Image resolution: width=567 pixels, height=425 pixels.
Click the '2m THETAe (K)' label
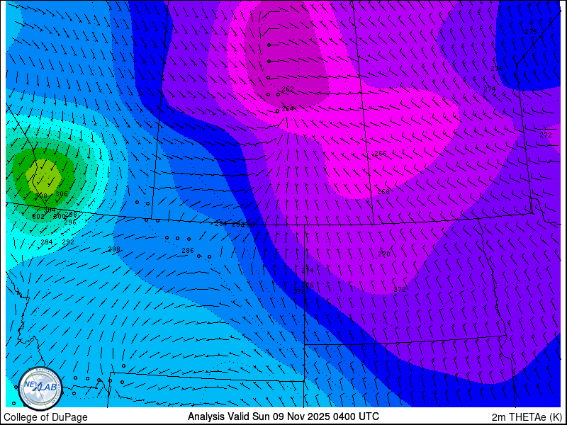pos(527,417)
